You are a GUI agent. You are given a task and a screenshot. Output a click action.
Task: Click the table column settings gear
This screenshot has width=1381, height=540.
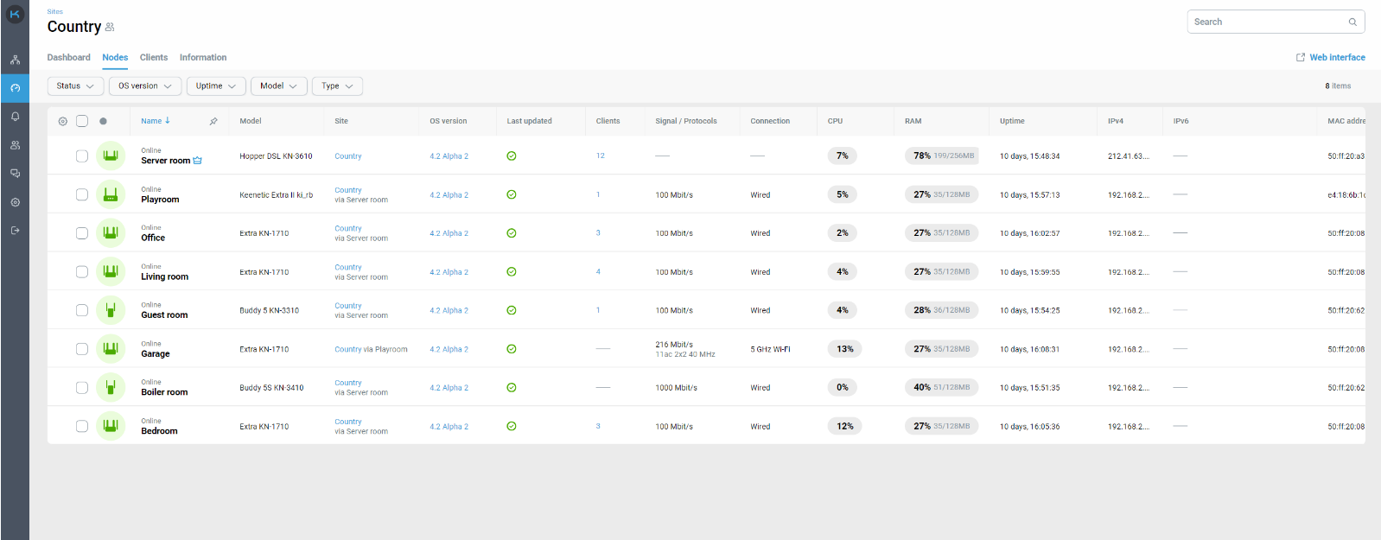click(x=62, y=121)
